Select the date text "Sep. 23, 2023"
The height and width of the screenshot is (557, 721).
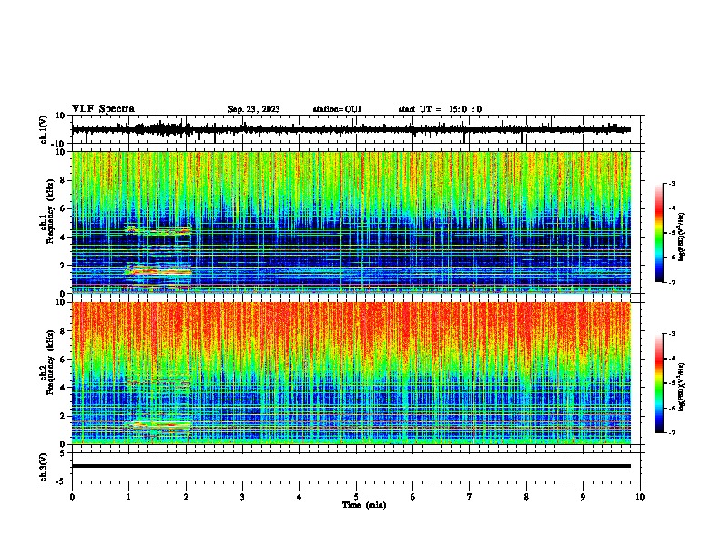[x=254, y=109]
